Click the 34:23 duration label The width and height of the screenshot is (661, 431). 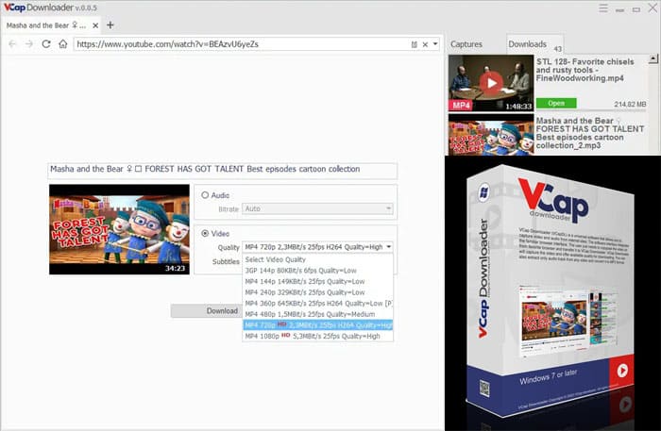[175, 268]
